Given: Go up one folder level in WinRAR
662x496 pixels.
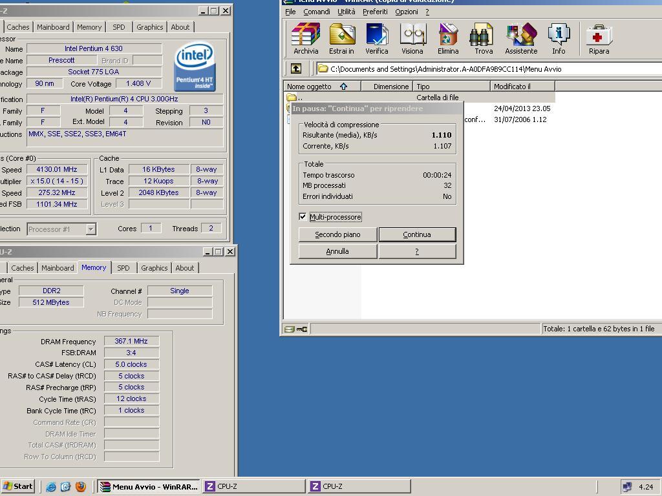Looking at the screenshot, I should pyautogui.click(x=296, y=68).
